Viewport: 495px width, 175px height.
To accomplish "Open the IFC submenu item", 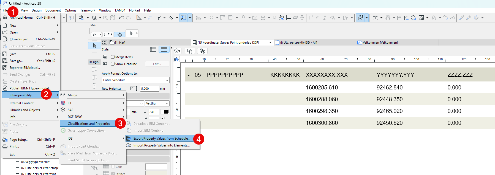I will (x=93, y=103).
